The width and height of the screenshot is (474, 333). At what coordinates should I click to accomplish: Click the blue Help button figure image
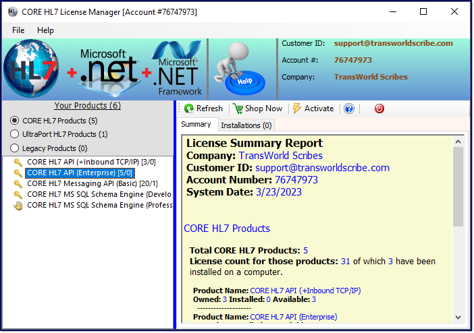[240, 69]
